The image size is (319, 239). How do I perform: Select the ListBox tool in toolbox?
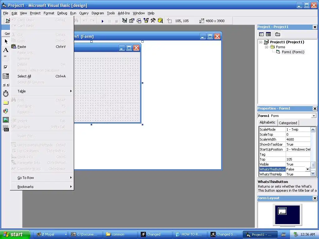point(6,76)
